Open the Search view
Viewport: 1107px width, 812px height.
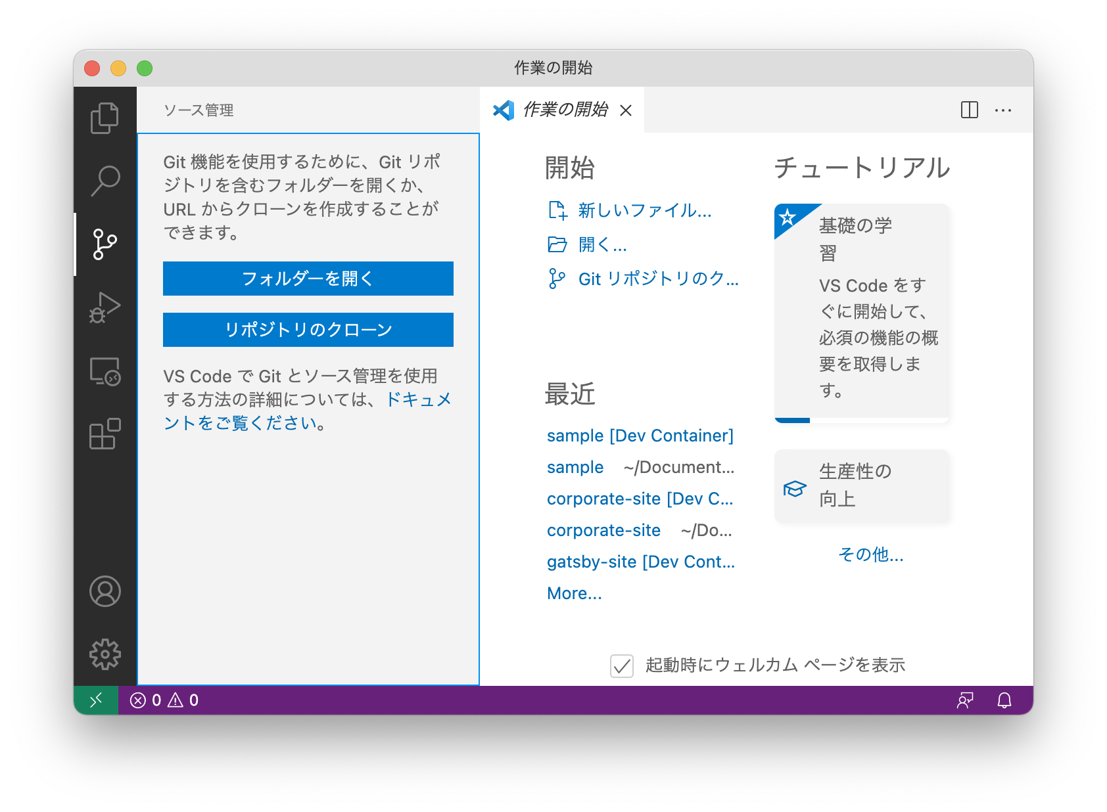click(x=105, y=179)
